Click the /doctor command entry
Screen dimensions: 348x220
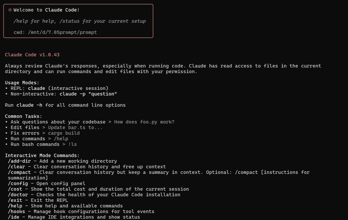(18, 195)
